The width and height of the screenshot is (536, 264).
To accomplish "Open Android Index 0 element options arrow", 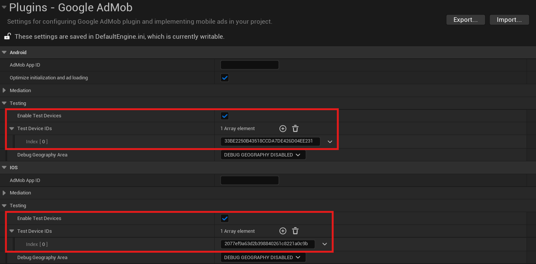I will click(x=330, y=142).
